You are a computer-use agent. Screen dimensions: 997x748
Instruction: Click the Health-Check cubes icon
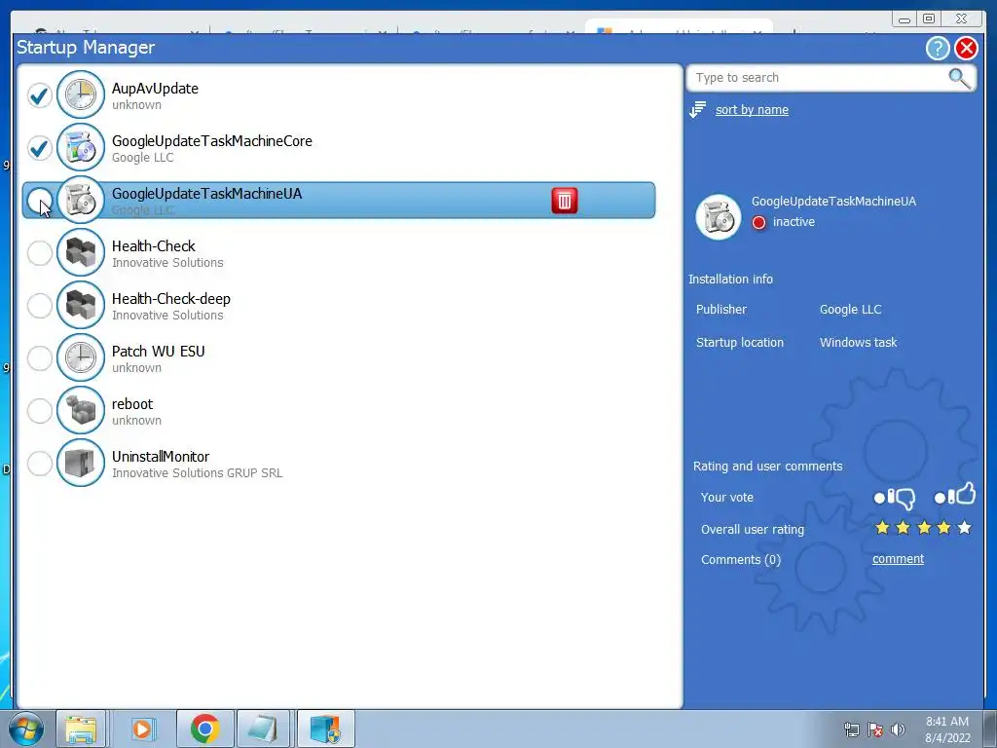(81, 252)
